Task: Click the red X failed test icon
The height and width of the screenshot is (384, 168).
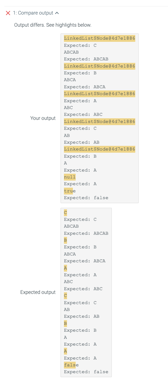Action: [x=8, y=13]
